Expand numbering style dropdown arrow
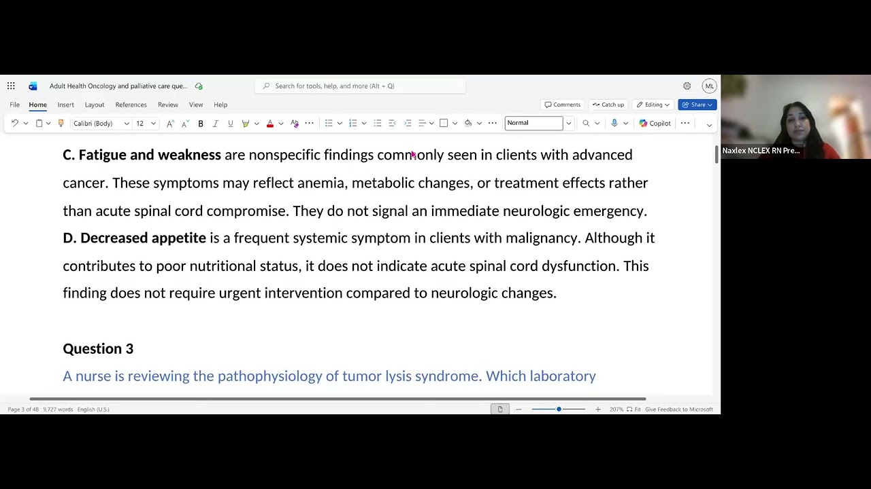This screenshot has width=871, height=489. point(364,124)
